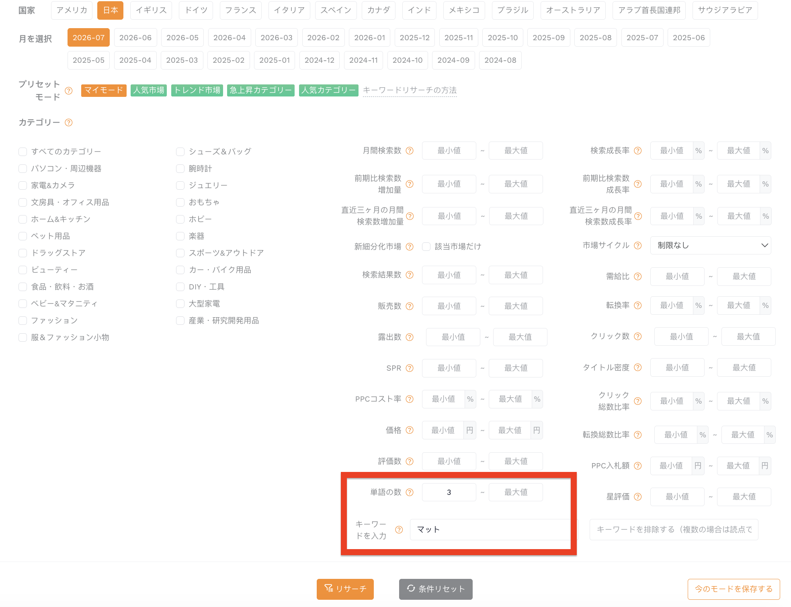Image resolution: width=791 pixels, height=607 pixels.
Task: Apply the 人気市場 preset mode
Action: coord(149,90)
